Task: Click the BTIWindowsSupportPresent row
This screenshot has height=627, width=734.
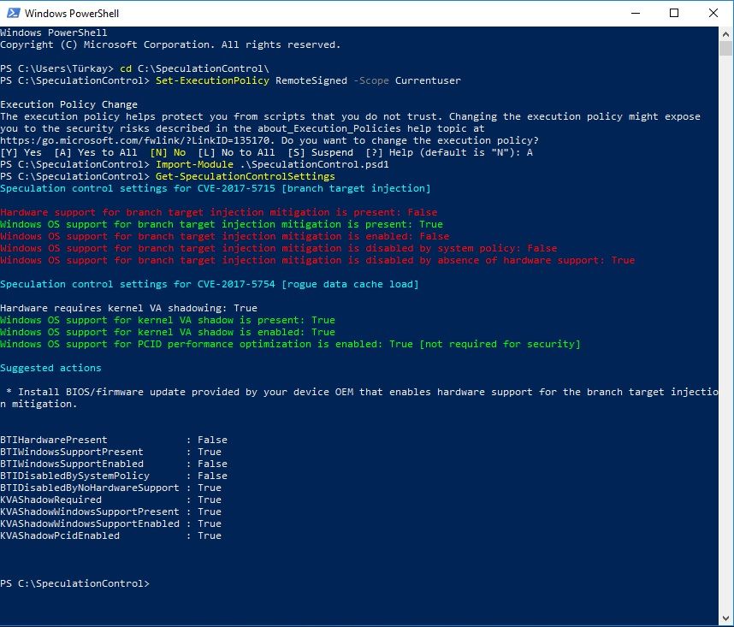Action: pyautogui.click(x=111, y=452)
